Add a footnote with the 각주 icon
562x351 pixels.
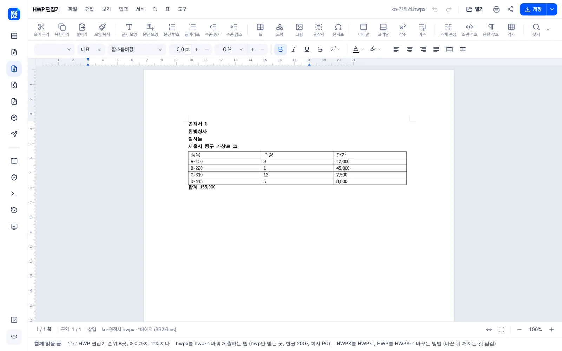click(403, 27)
